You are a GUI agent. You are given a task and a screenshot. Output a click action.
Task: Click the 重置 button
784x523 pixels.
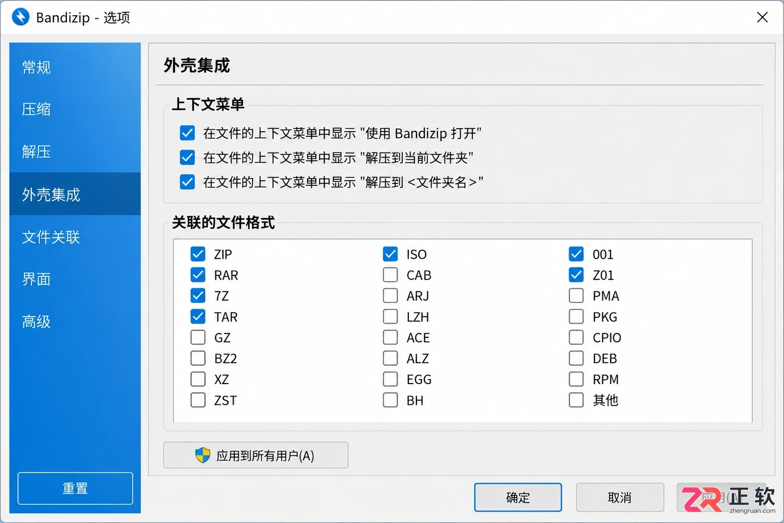point(75,488)
